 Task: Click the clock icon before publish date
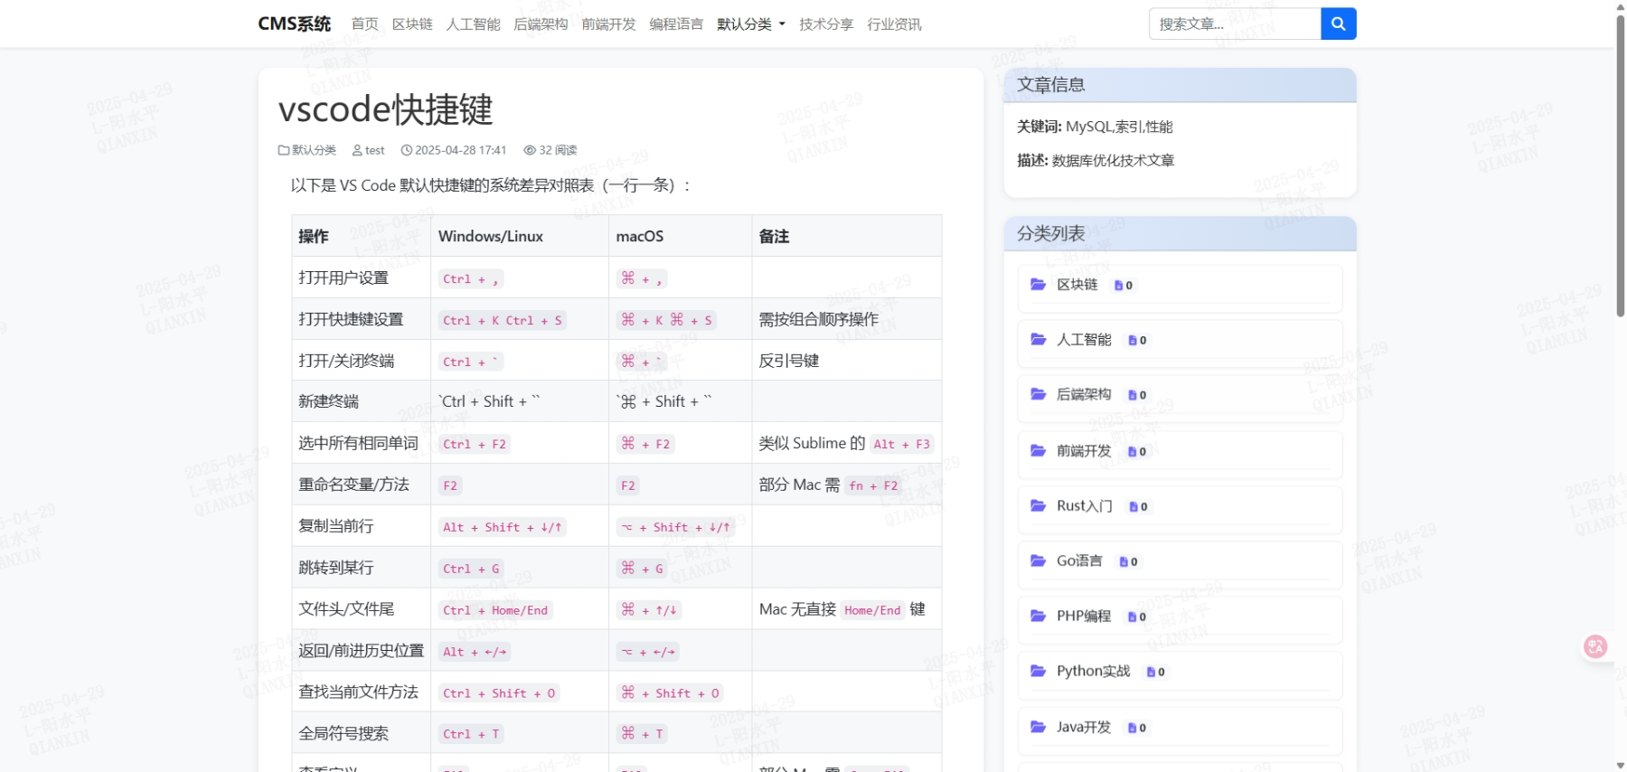coord(407,150)
